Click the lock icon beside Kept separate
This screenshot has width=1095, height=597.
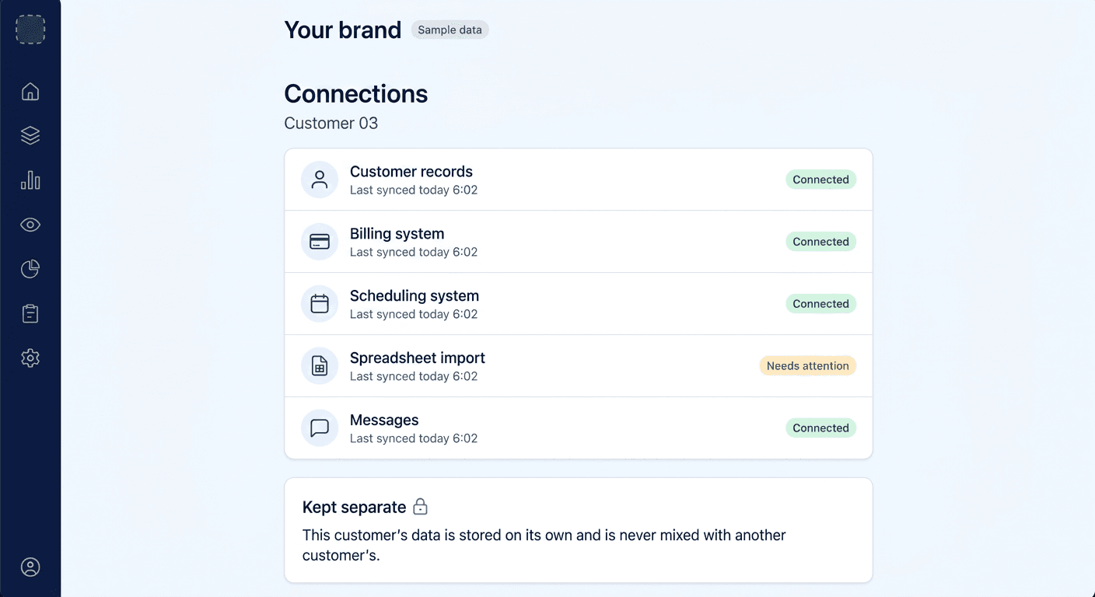coord(420,507)
